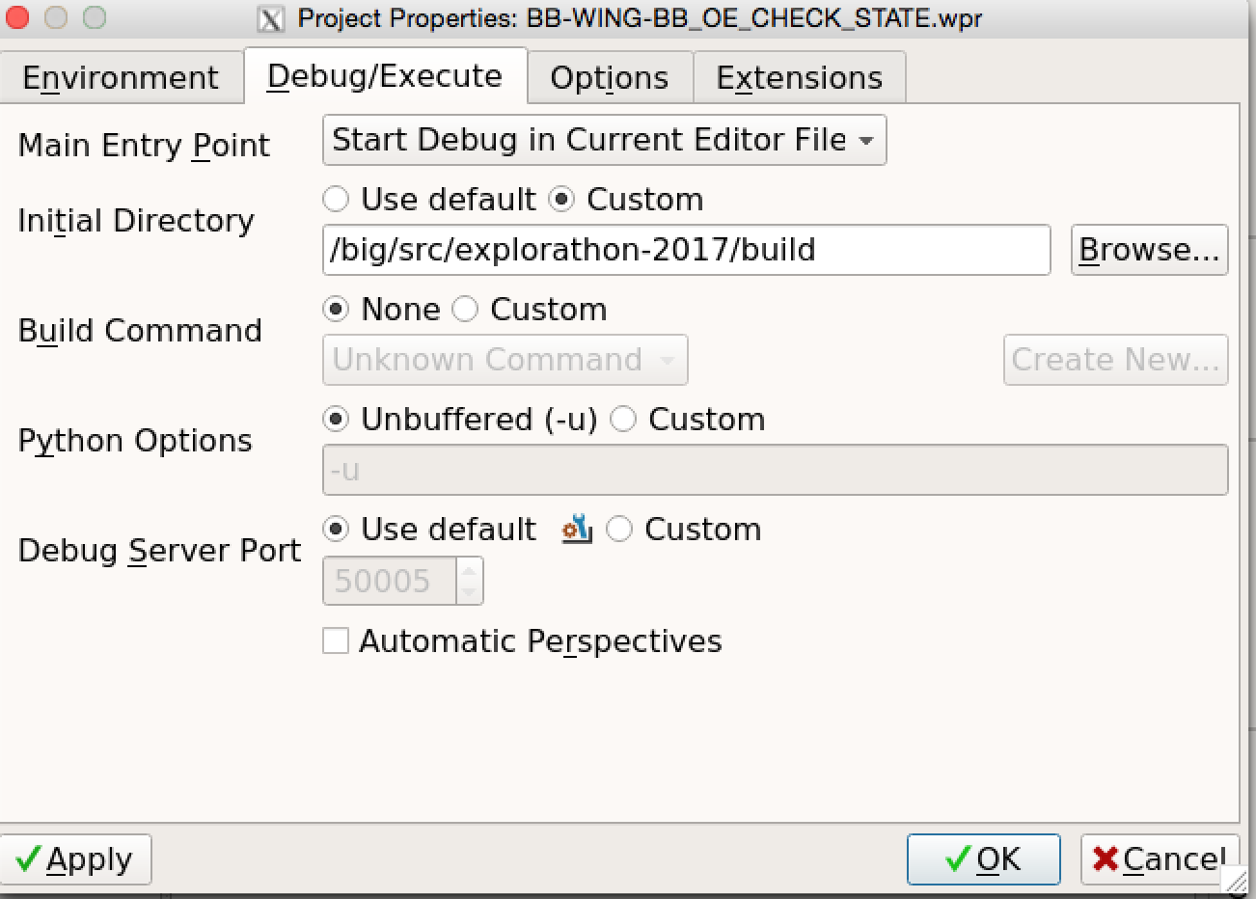1256x899 pixels.
Task: Switch to the Environment tab
Action: pyautogui.click(x=121, y=77)
